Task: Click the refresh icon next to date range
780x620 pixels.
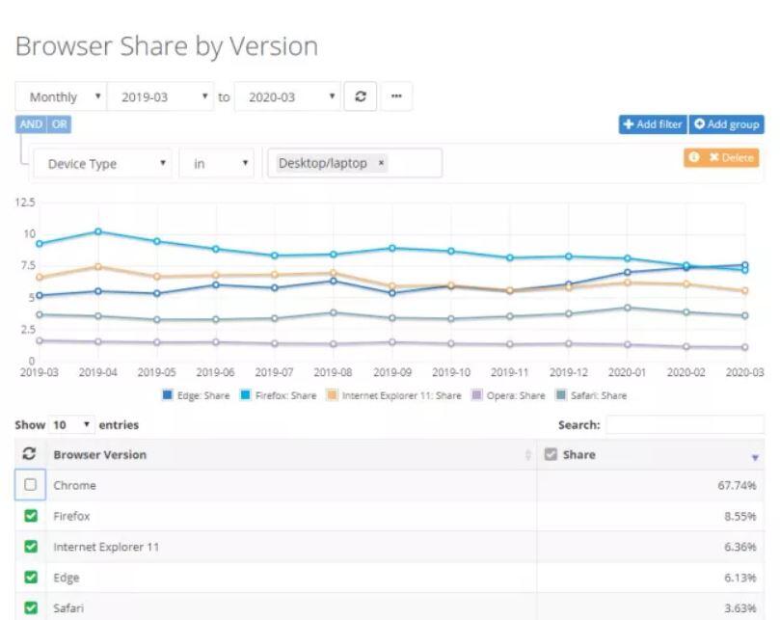Action: click(x=360, y=96)
